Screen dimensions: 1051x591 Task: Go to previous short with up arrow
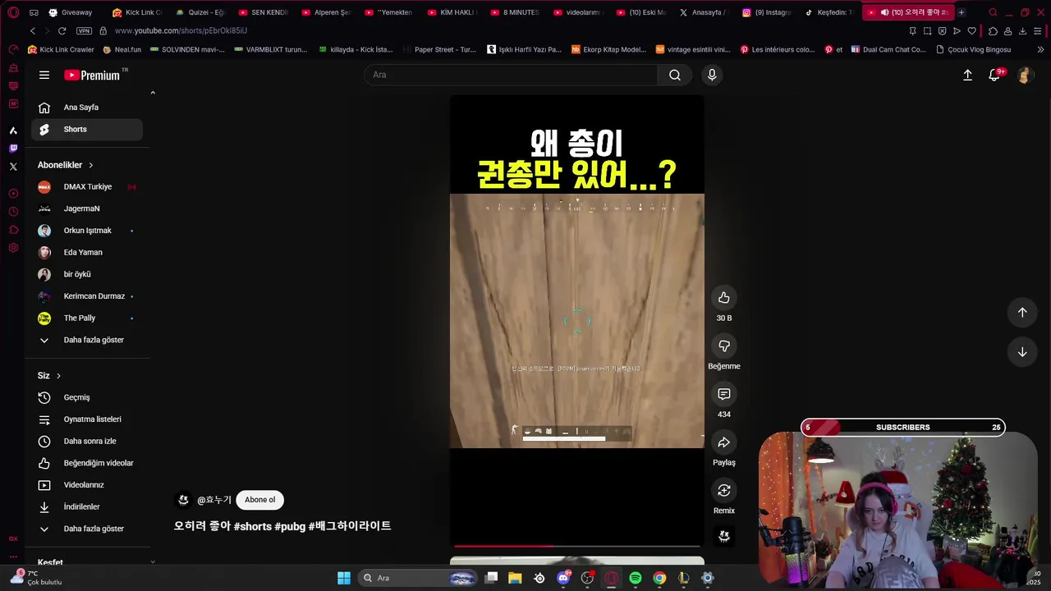(1022, 312)
